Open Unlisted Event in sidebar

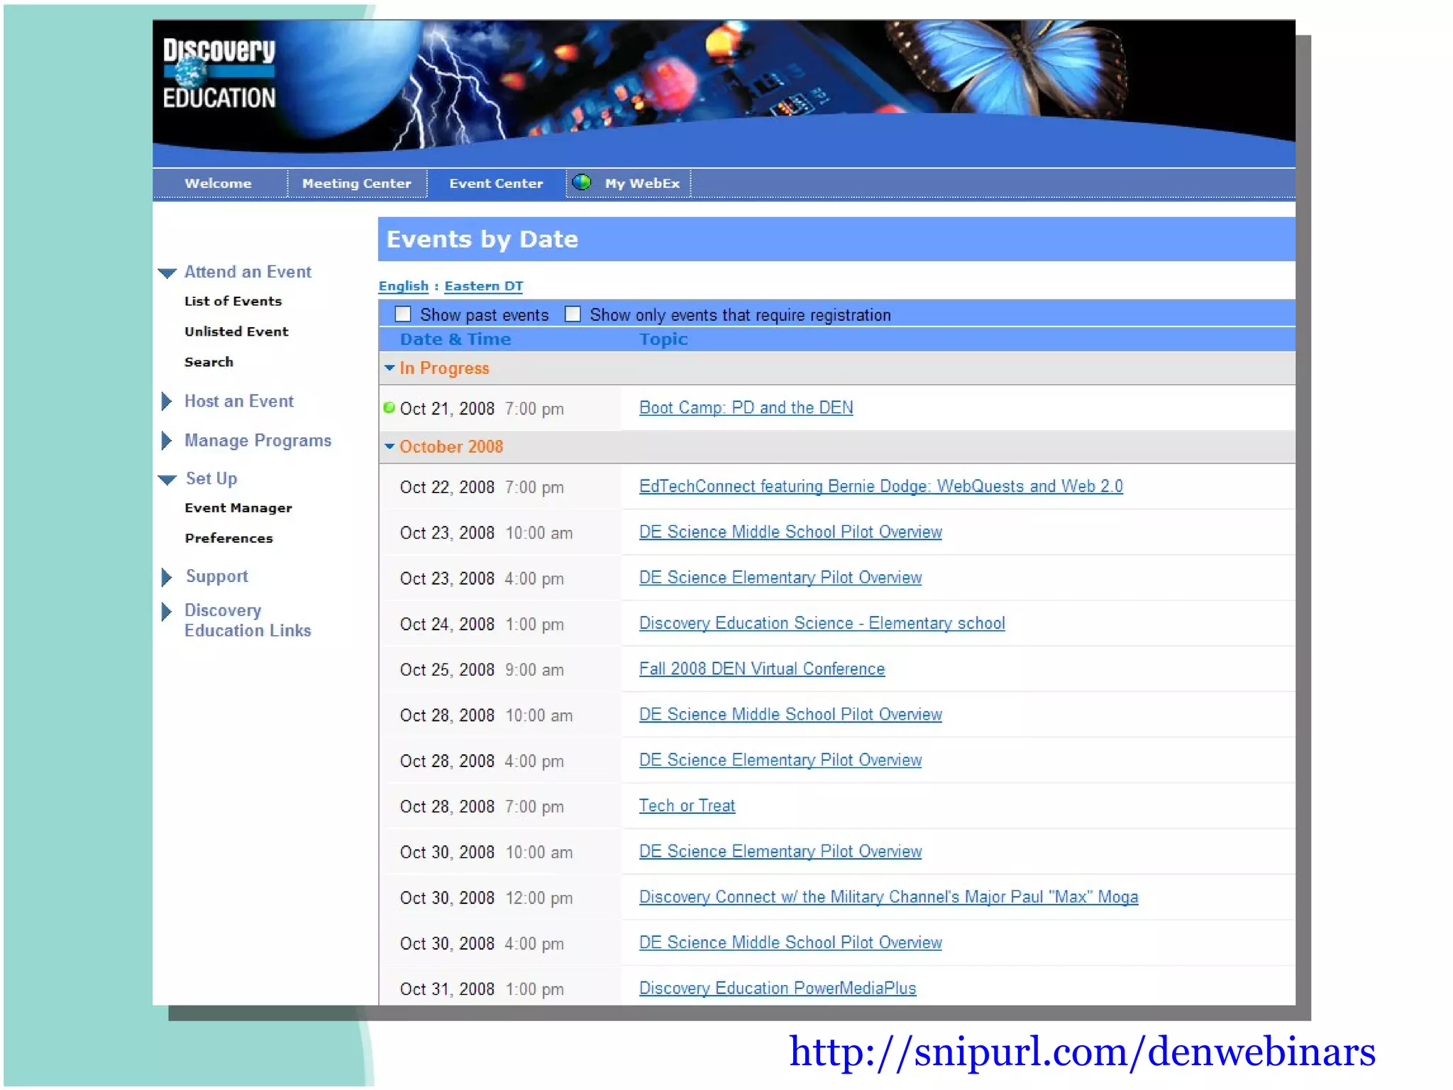(x=236, y=331)
